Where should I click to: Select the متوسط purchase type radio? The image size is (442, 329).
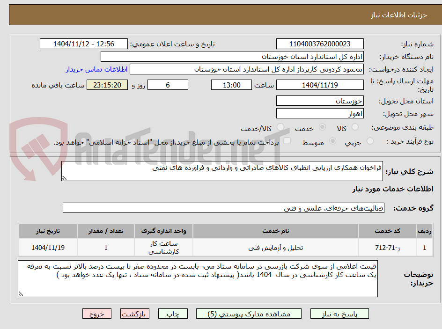[332, 141]
